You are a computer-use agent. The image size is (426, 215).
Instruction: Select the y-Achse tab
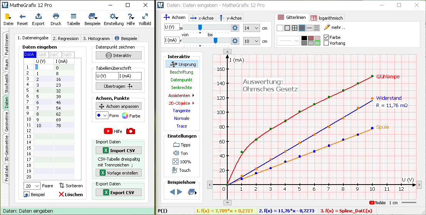click(230, 18)
